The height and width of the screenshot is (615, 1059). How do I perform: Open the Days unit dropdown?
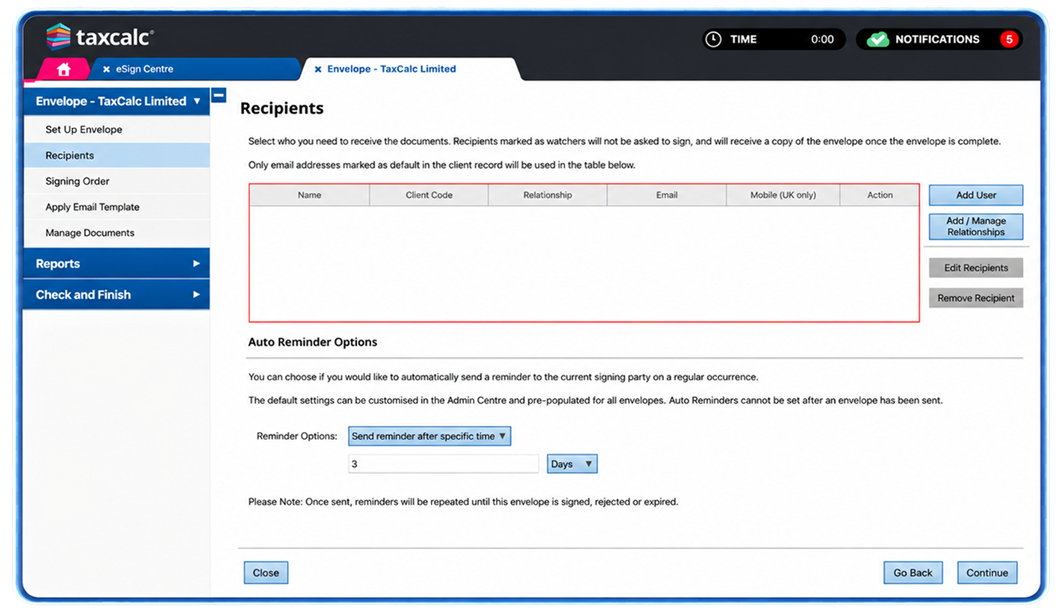(x=572, y=464)
